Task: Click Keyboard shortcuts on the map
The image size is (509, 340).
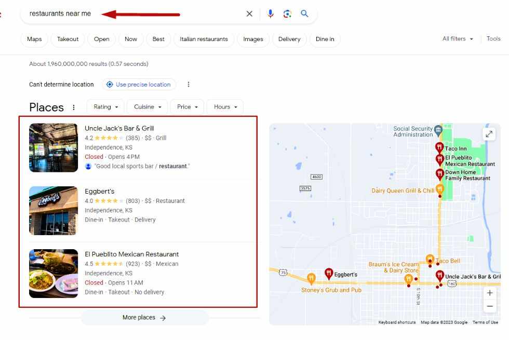Action: tap(397, 322)
